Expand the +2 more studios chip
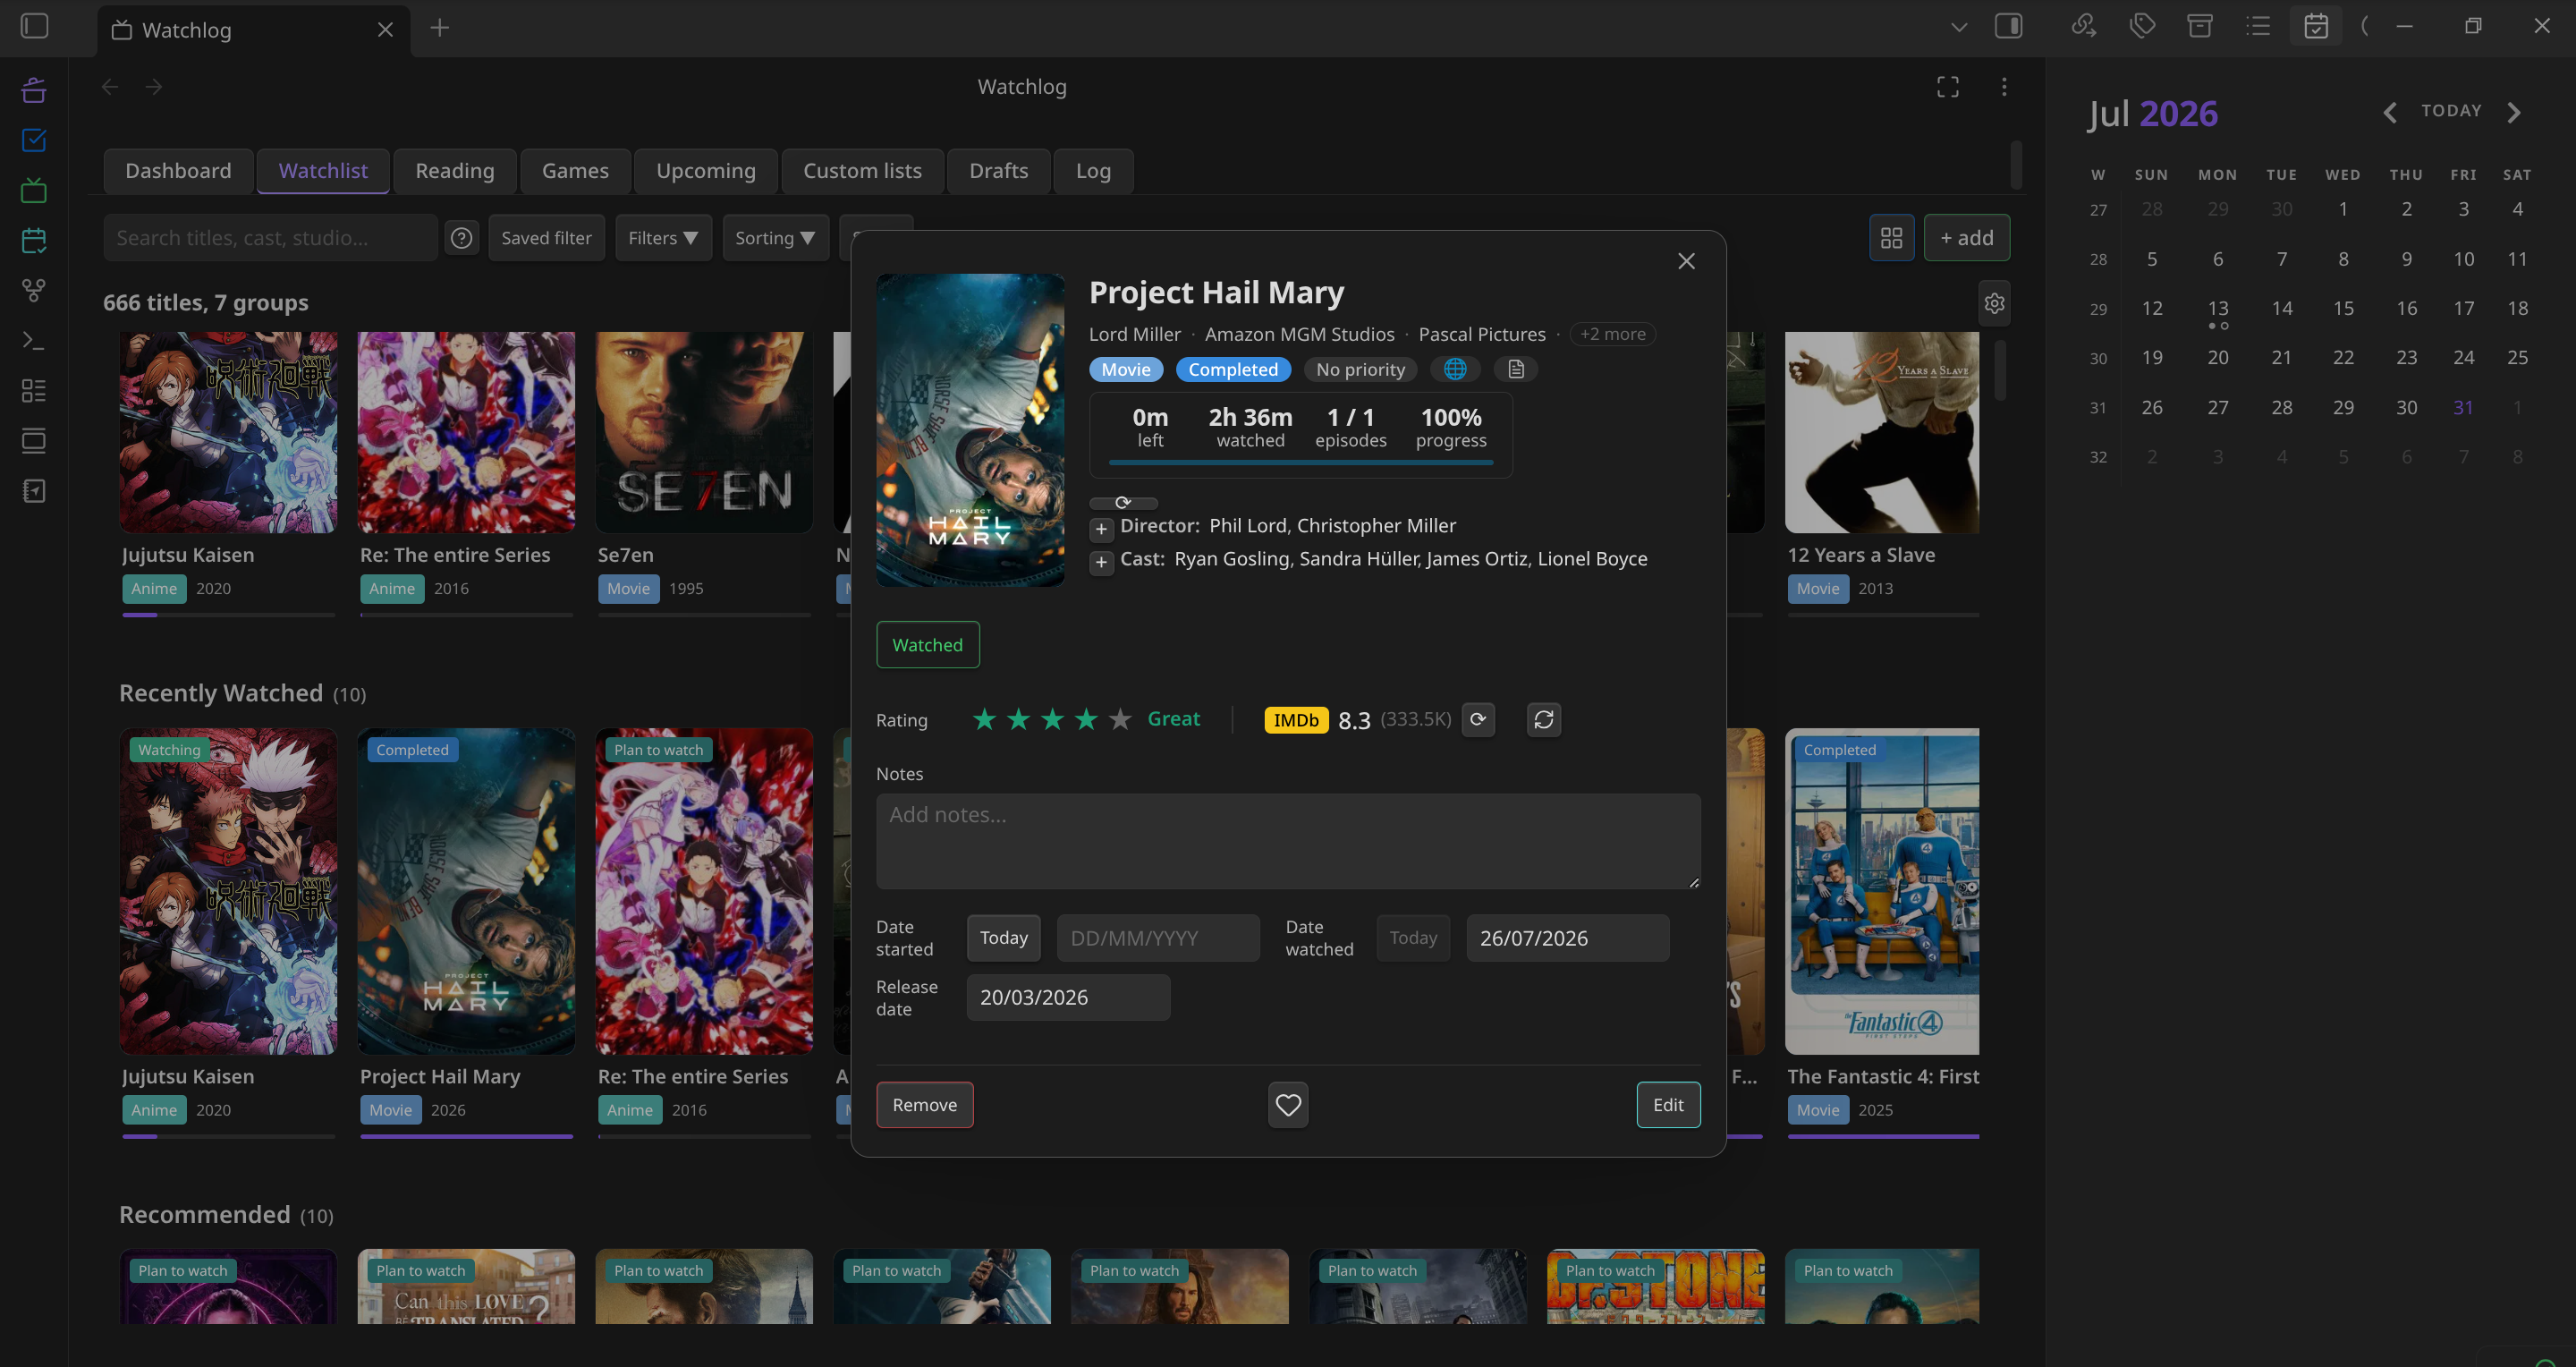2576x1367 pixels. click(1612, 334)
